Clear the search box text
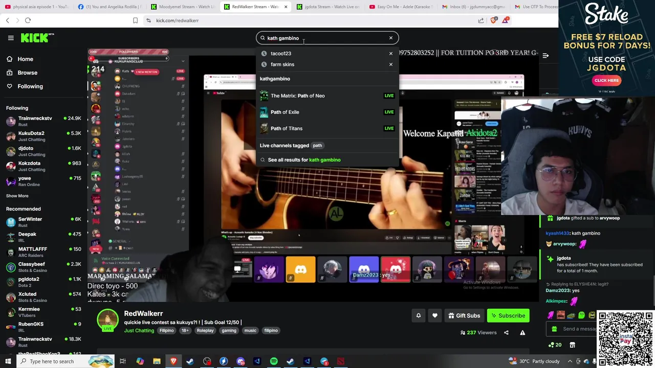Image resolution: width=655 pixels, height=368 pixels. 390,38
